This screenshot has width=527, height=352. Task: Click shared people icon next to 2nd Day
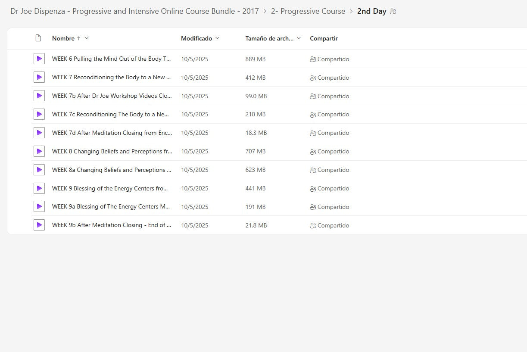[x=393, y=12]
